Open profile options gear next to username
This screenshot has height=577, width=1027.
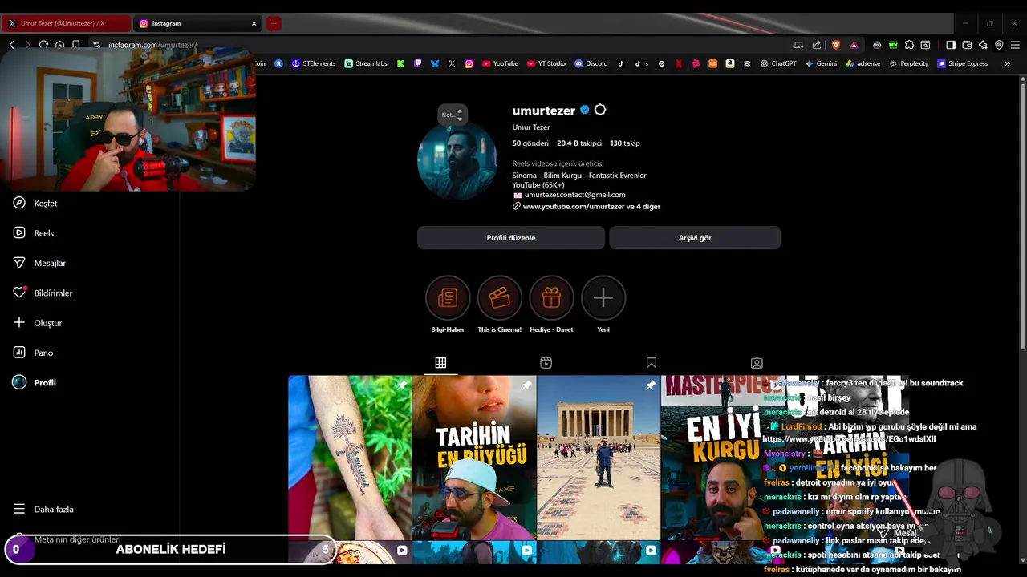[x=600, y=110]
